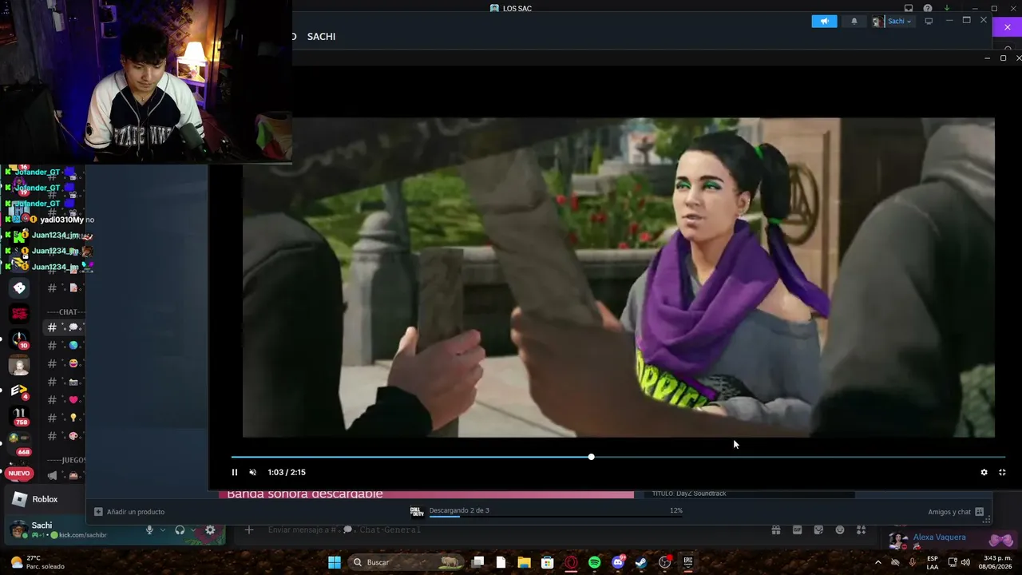Open File Explorer from the taskbar
This screenshot has width=1022, height=575.
click(524, 562)
